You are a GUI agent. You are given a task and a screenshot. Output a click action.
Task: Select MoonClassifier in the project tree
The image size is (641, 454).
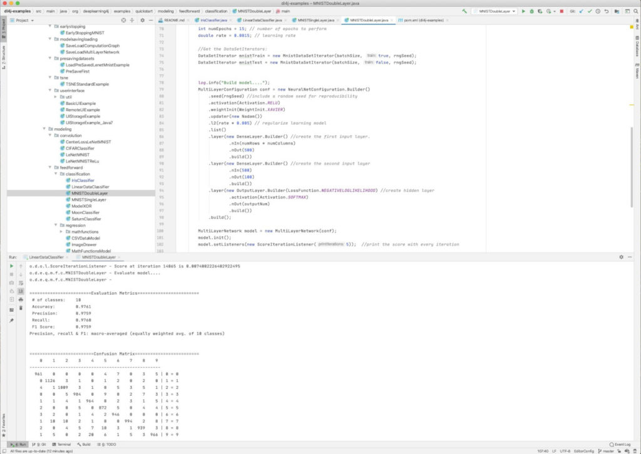point(85,213)
